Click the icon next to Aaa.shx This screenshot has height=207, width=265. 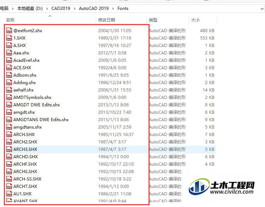tap(9, 53)
